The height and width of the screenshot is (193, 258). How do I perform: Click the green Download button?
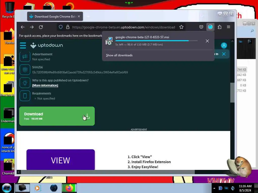57,116
